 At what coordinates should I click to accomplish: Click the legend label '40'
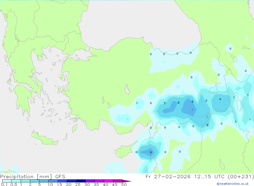[x=105, y=184]
